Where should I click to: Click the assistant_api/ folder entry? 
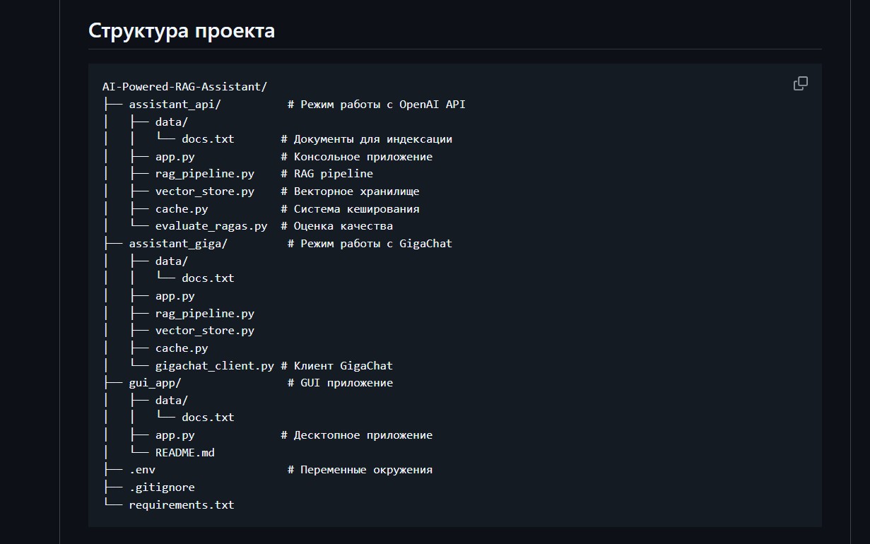175,105
